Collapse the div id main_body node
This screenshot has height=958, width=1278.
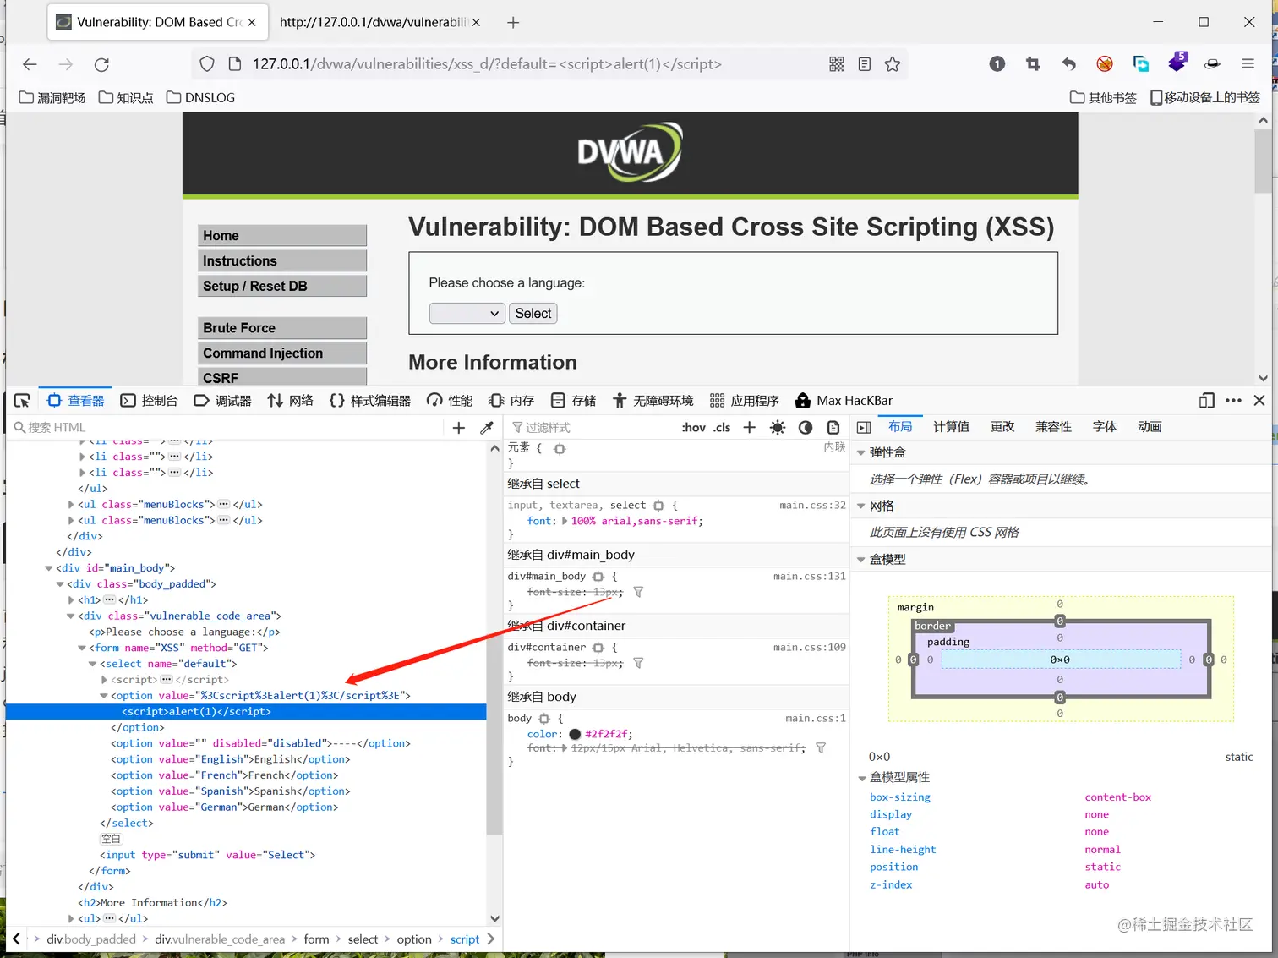pyautogui.click(x=49, y=568)
